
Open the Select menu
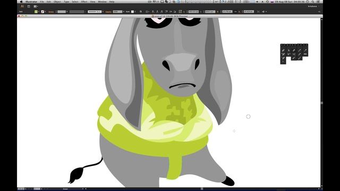click(x=75, y=2)
